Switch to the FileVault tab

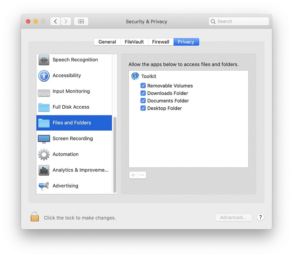pos(134,42)
